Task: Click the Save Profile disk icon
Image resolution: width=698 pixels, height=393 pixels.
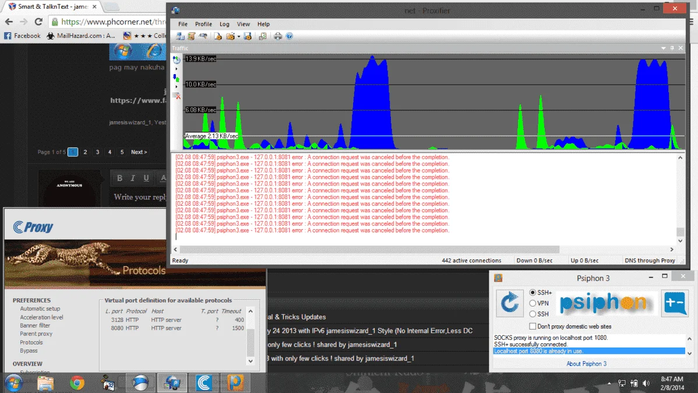Action: pyautogui.click(x=248, y=36)
